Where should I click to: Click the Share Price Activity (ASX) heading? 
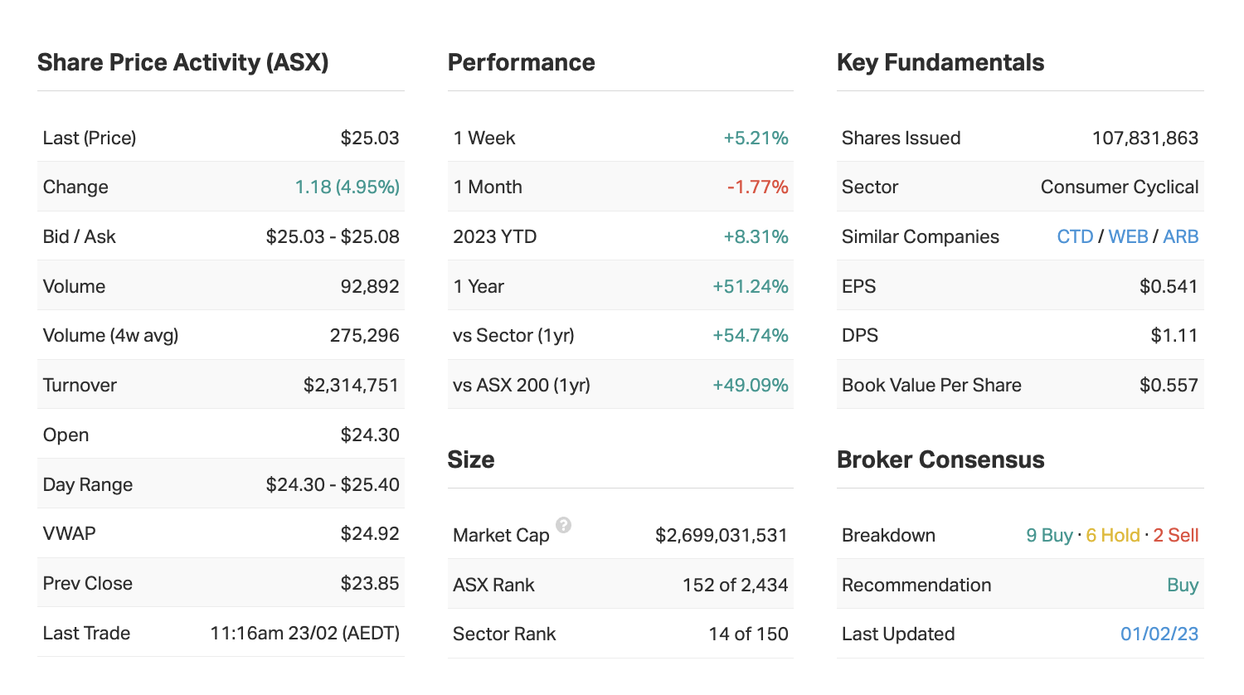183,62
